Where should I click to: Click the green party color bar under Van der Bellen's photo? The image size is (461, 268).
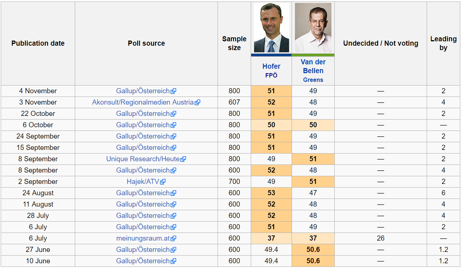click(313, 55)
